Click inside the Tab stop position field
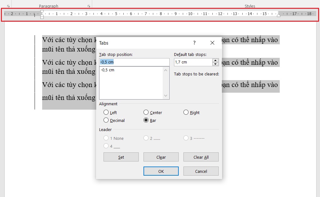 [x=134, y=62]
